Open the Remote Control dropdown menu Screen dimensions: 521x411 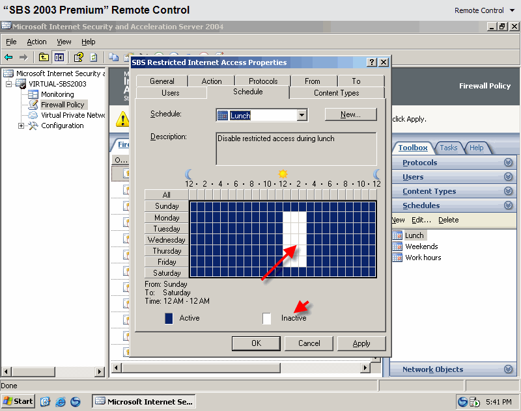pos(484,10)
